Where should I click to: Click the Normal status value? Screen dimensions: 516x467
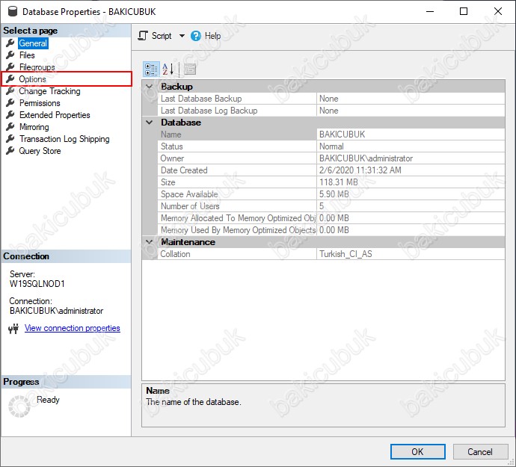[x=331, y=146]
